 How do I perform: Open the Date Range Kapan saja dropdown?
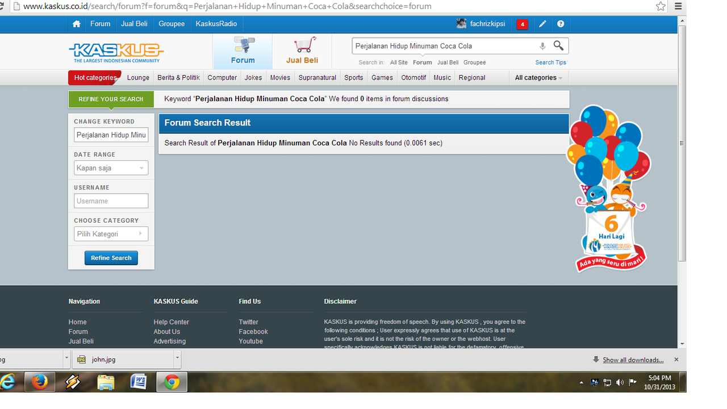[111, 168]
